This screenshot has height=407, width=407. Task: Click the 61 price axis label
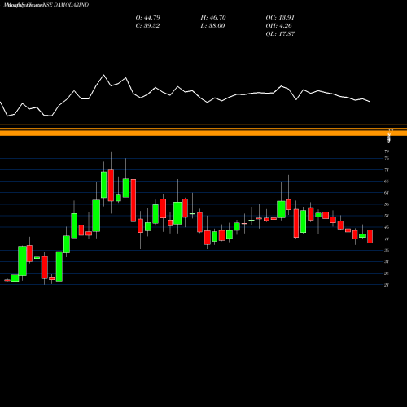pos(387,193)
